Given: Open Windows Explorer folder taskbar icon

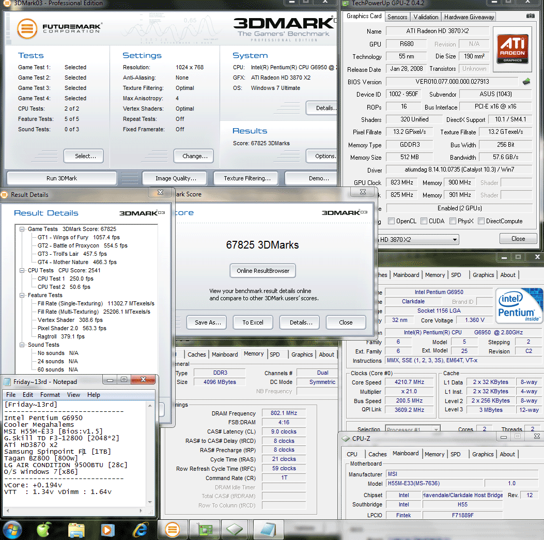Looking at the screenshot, I should 76,530.
